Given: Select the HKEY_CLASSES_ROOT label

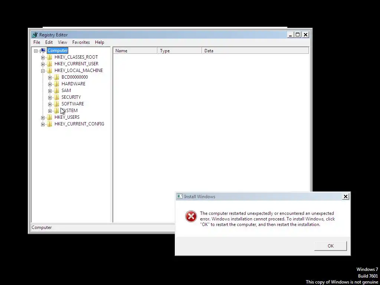Looking at the screenshot, I should tap(76, 57).
